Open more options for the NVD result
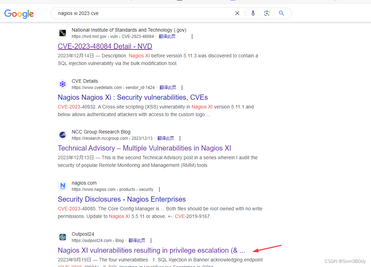The image size is (371, 267). coord(192,37)
